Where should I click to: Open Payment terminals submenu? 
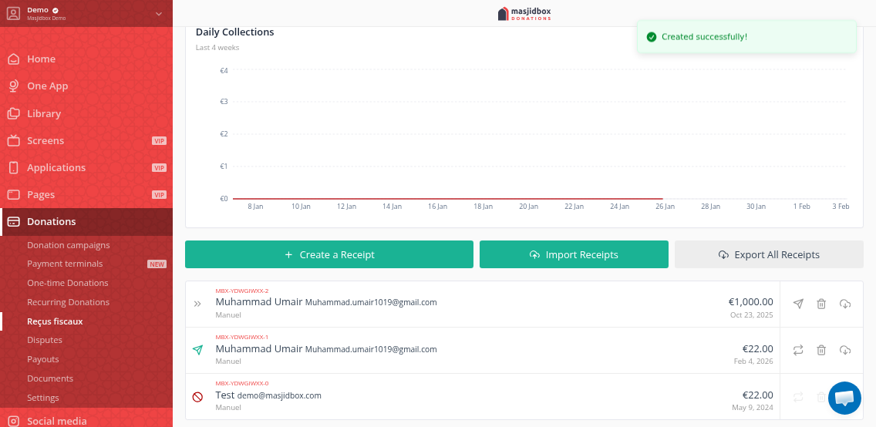(65, 264)
